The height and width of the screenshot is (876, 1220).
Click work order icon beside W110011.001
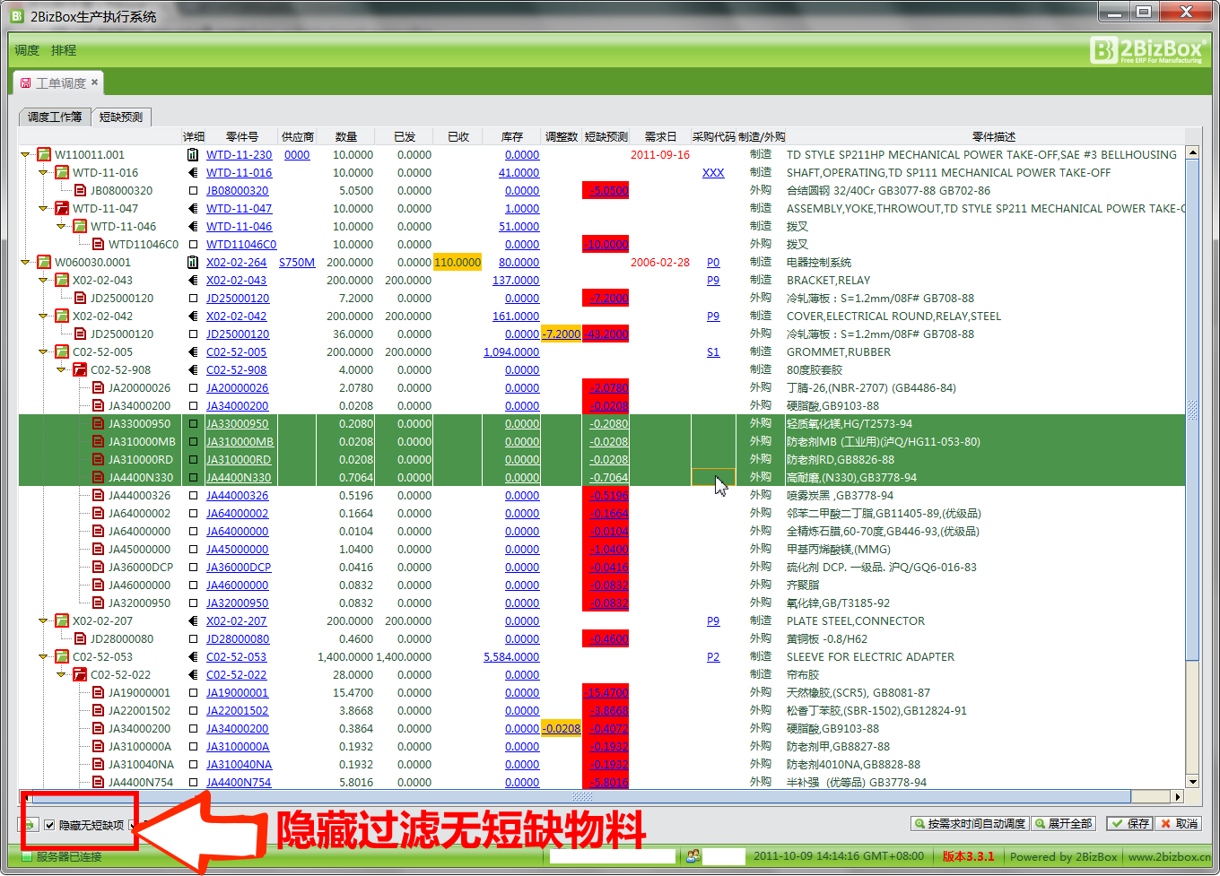[44, 154]
